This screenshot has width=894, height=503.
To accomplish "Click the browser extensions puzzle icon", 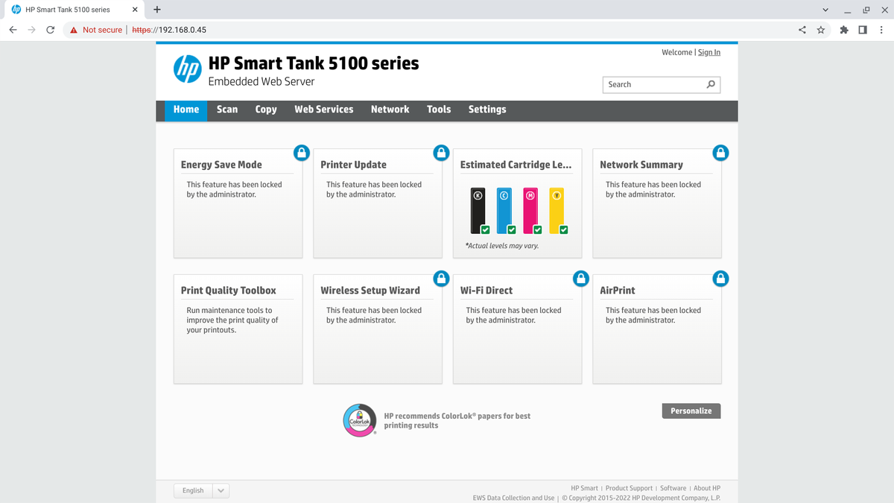I will 844,30.
